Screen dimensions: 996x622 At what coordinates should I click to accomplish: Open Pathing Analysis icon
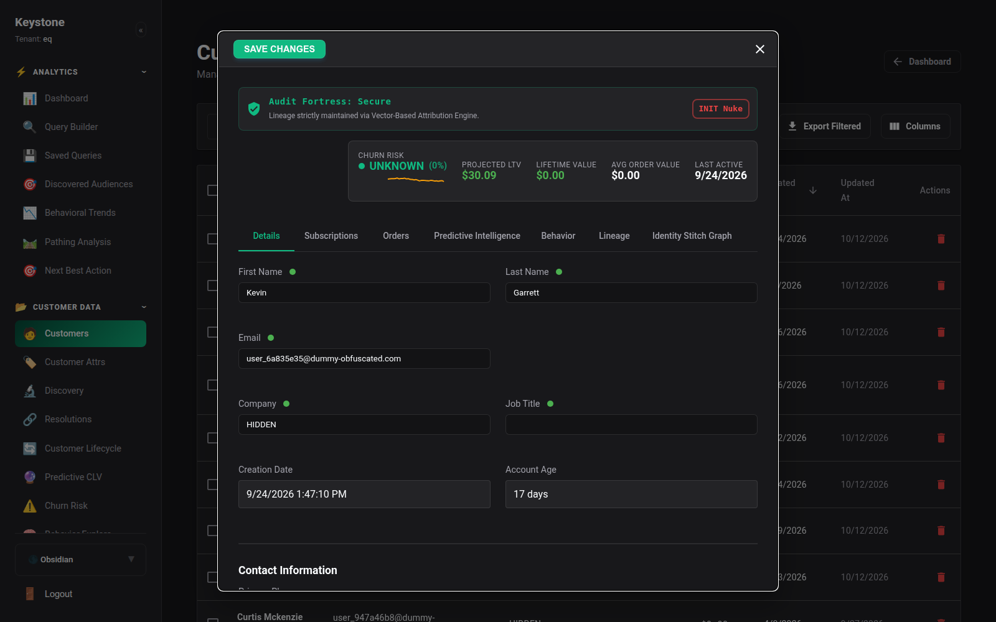(30, 242)
